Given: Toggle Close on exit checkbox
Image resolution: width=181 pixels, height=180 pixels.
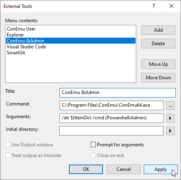Looking at the screenshot, I should (x=93, y=155).
